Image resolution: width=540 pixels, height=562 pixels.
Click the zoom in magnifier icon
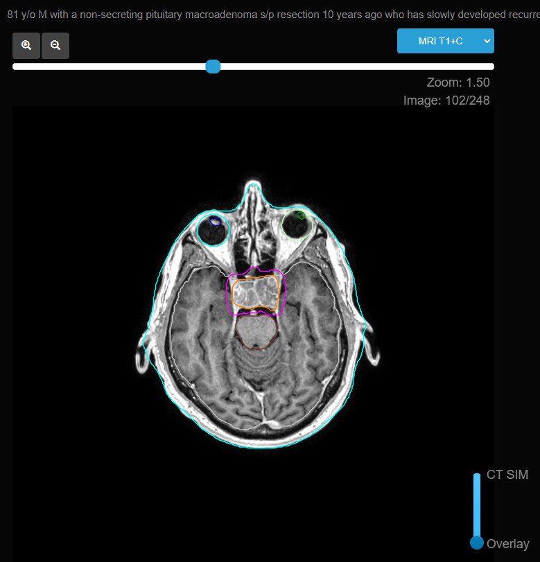click(26, 46)
